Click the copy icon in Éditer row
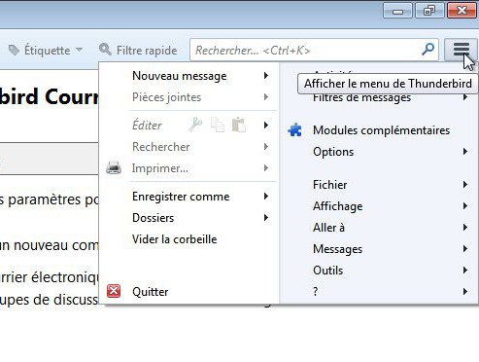The height and width of the screenshot is (362, 479). (x=218, y=125)
